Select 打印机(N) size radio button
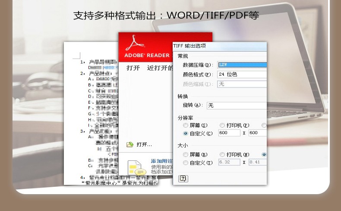This screenshot has width=341, height=211. pos(222,155)
